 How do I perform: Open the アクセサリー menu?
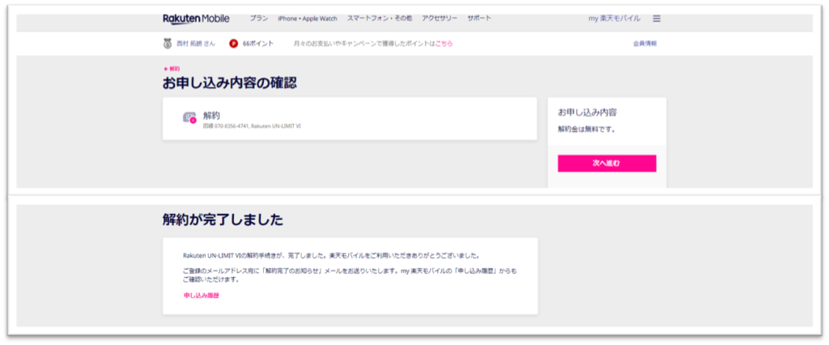pyautogui.click(x=440, y=19)
